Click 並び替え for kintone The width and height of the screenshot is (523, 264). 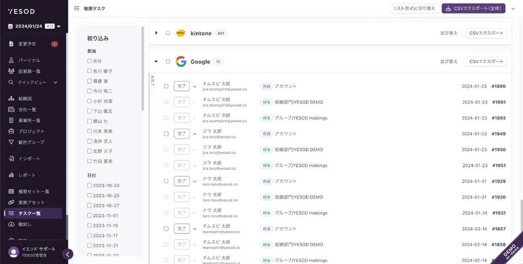point(449,33)
